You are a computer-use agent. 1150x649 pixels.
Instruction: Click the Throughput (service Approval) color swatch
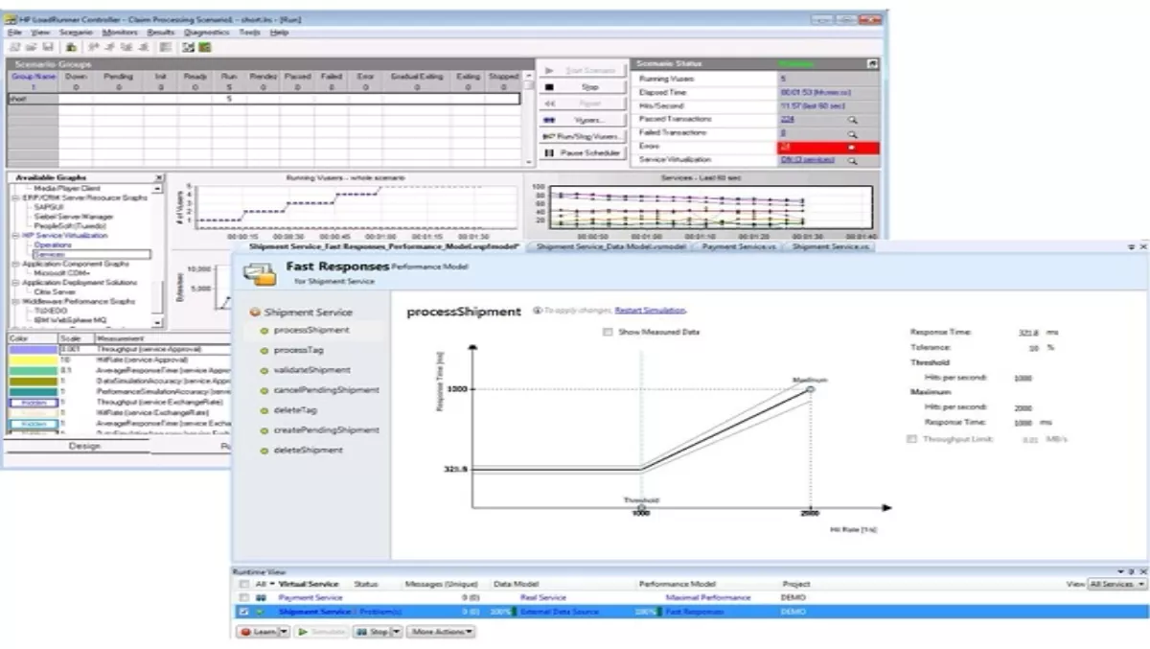point(33,349)
